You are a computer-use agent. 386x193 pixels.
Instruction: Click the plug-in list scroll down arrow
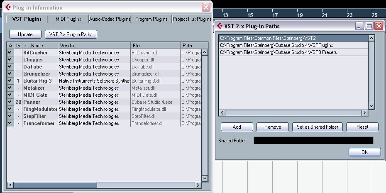click(205, 178)
